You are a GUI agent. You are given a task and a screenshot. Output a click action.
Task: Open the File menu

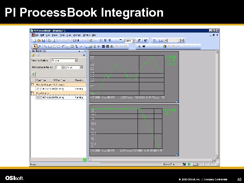point(37,35)
